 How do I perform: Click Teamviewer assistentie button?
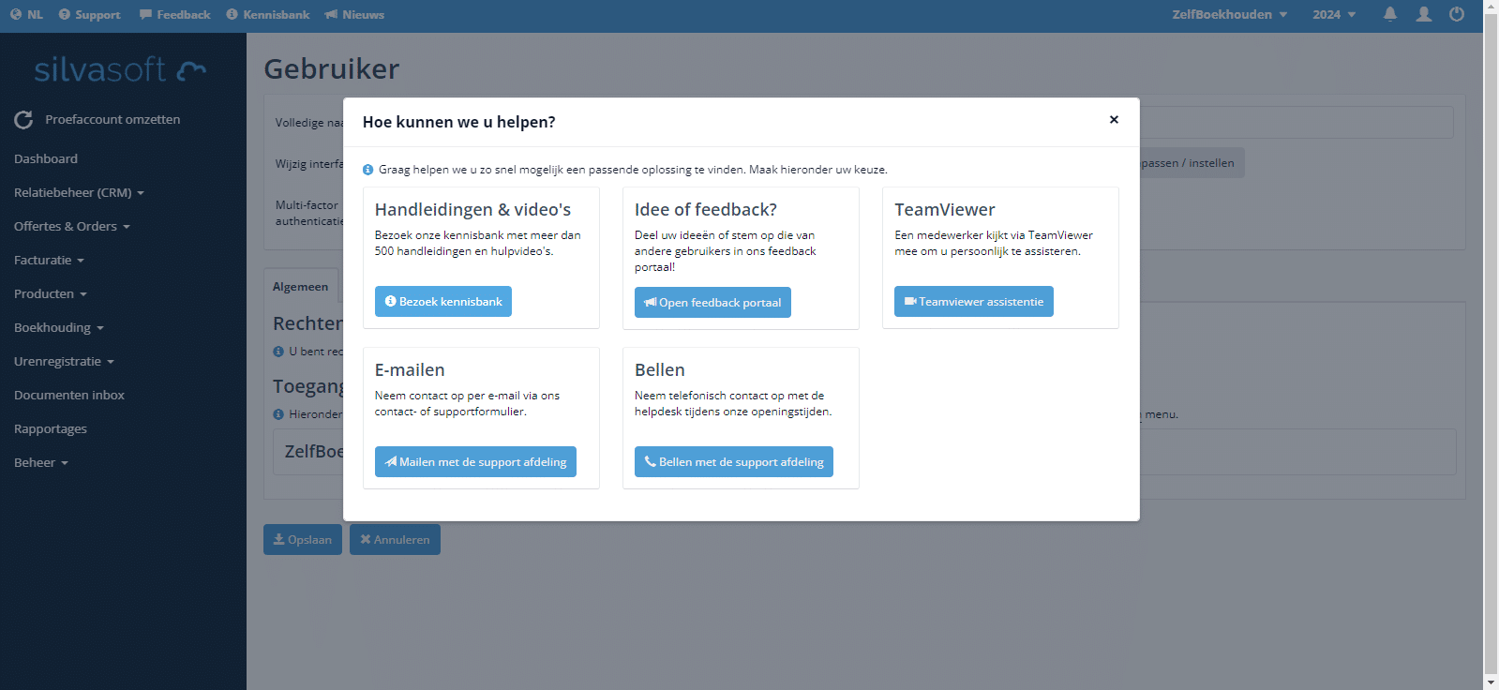[x=974, y=301]
